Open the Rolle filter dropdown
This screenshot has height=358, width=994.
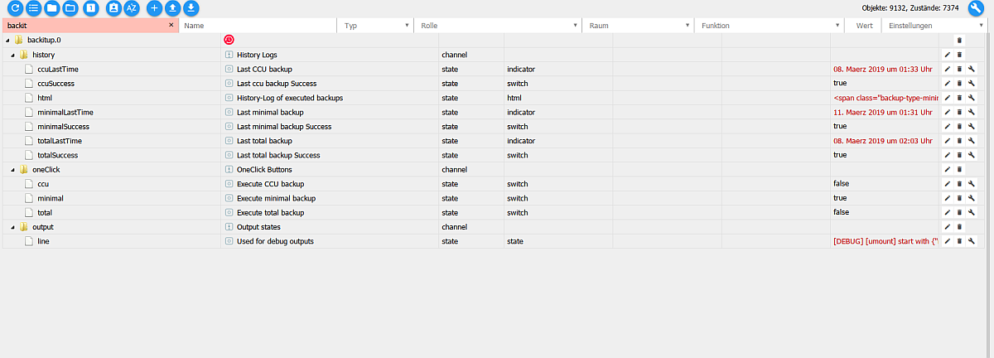click(x=575, y=26)
